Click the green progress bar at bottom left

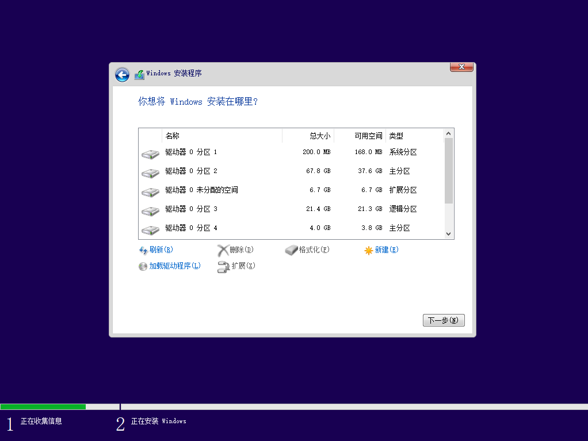click(43, 406)
